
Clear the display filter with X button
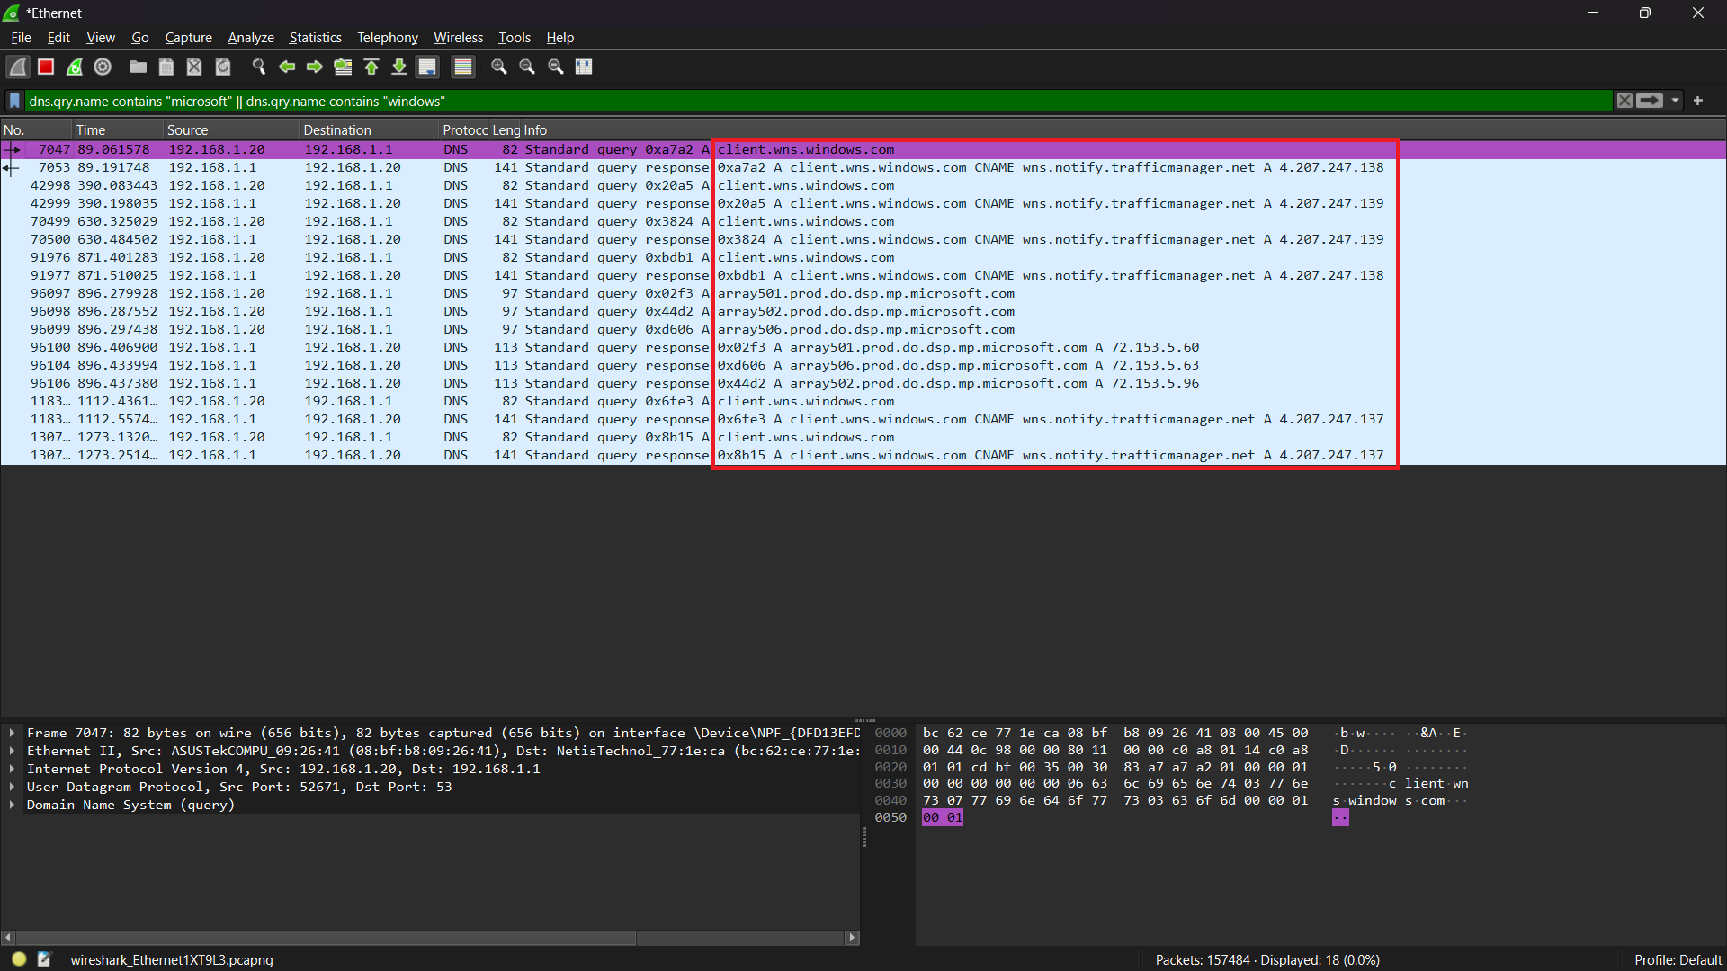[1624, 101]
